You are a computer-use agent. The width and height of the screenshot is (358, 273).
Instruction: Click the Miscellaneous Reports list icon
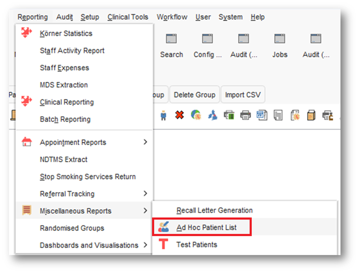click(x=27, y=210)
